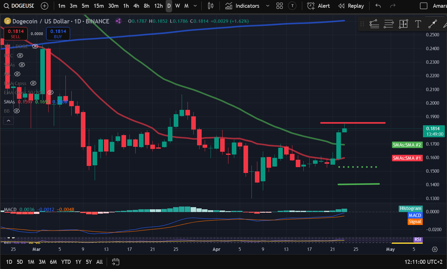Toggle visibility of Vol DOGE indicator
447x269 pixels.
[x=35, y=46]
